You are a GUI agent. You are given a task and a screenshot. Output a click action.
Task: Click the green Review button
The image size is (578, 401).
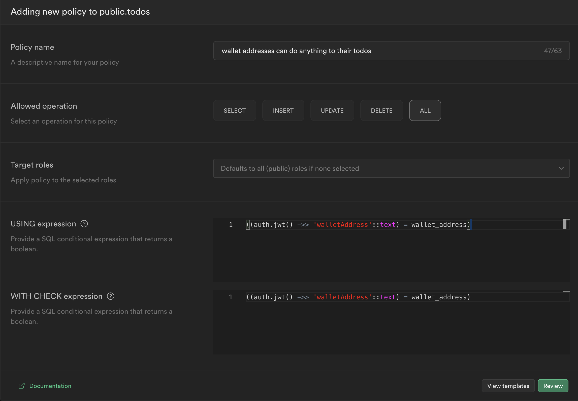coord(553,386)
